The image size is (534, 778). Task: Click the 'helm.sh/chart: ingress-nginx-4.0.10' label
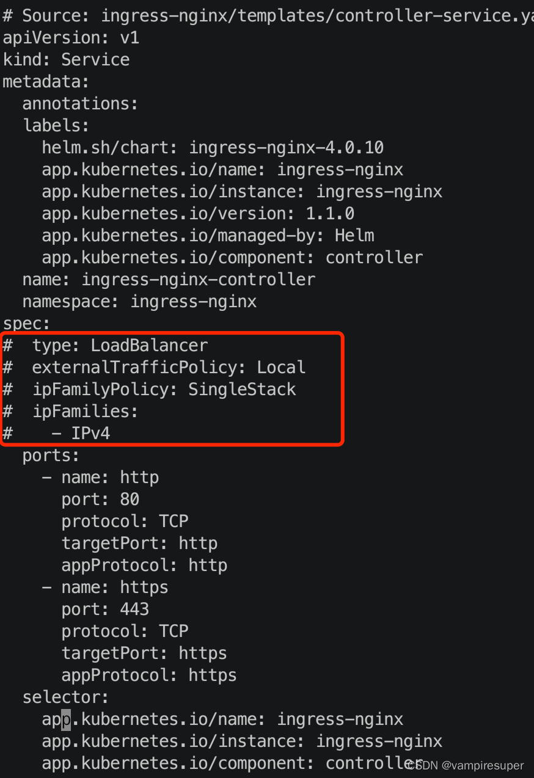pyautogui.click(x=213, y=148)
